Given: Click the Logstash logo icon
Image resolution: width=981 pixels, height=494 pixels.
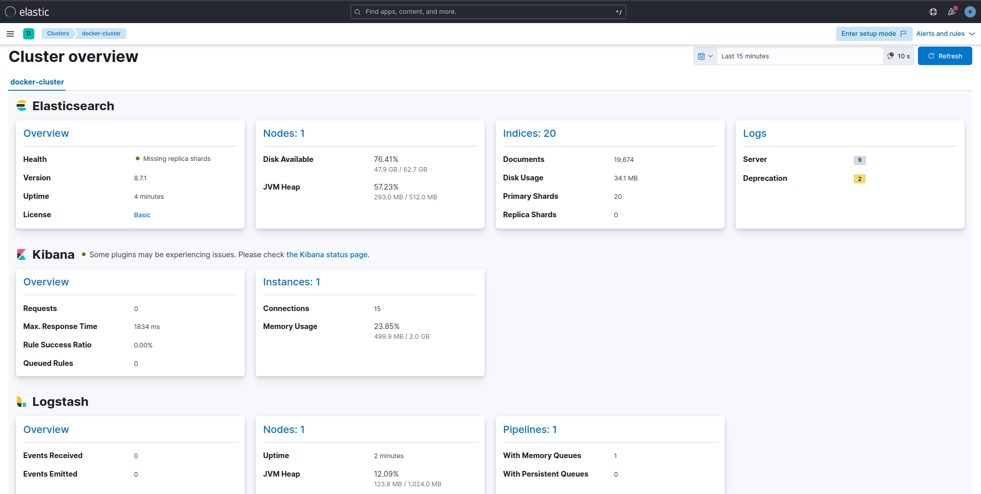Looking at the screenshot, I should [x=22, y=402].
